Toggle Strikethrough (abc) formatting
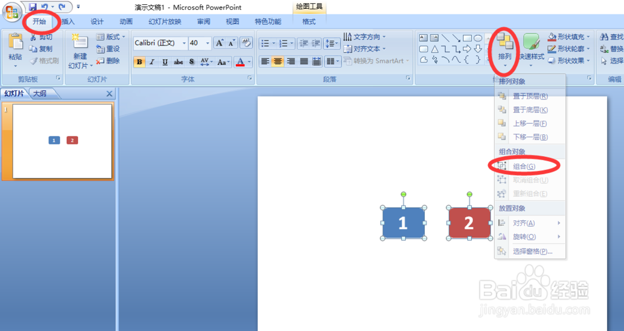624x331 pixels. [x=178, y=62]
